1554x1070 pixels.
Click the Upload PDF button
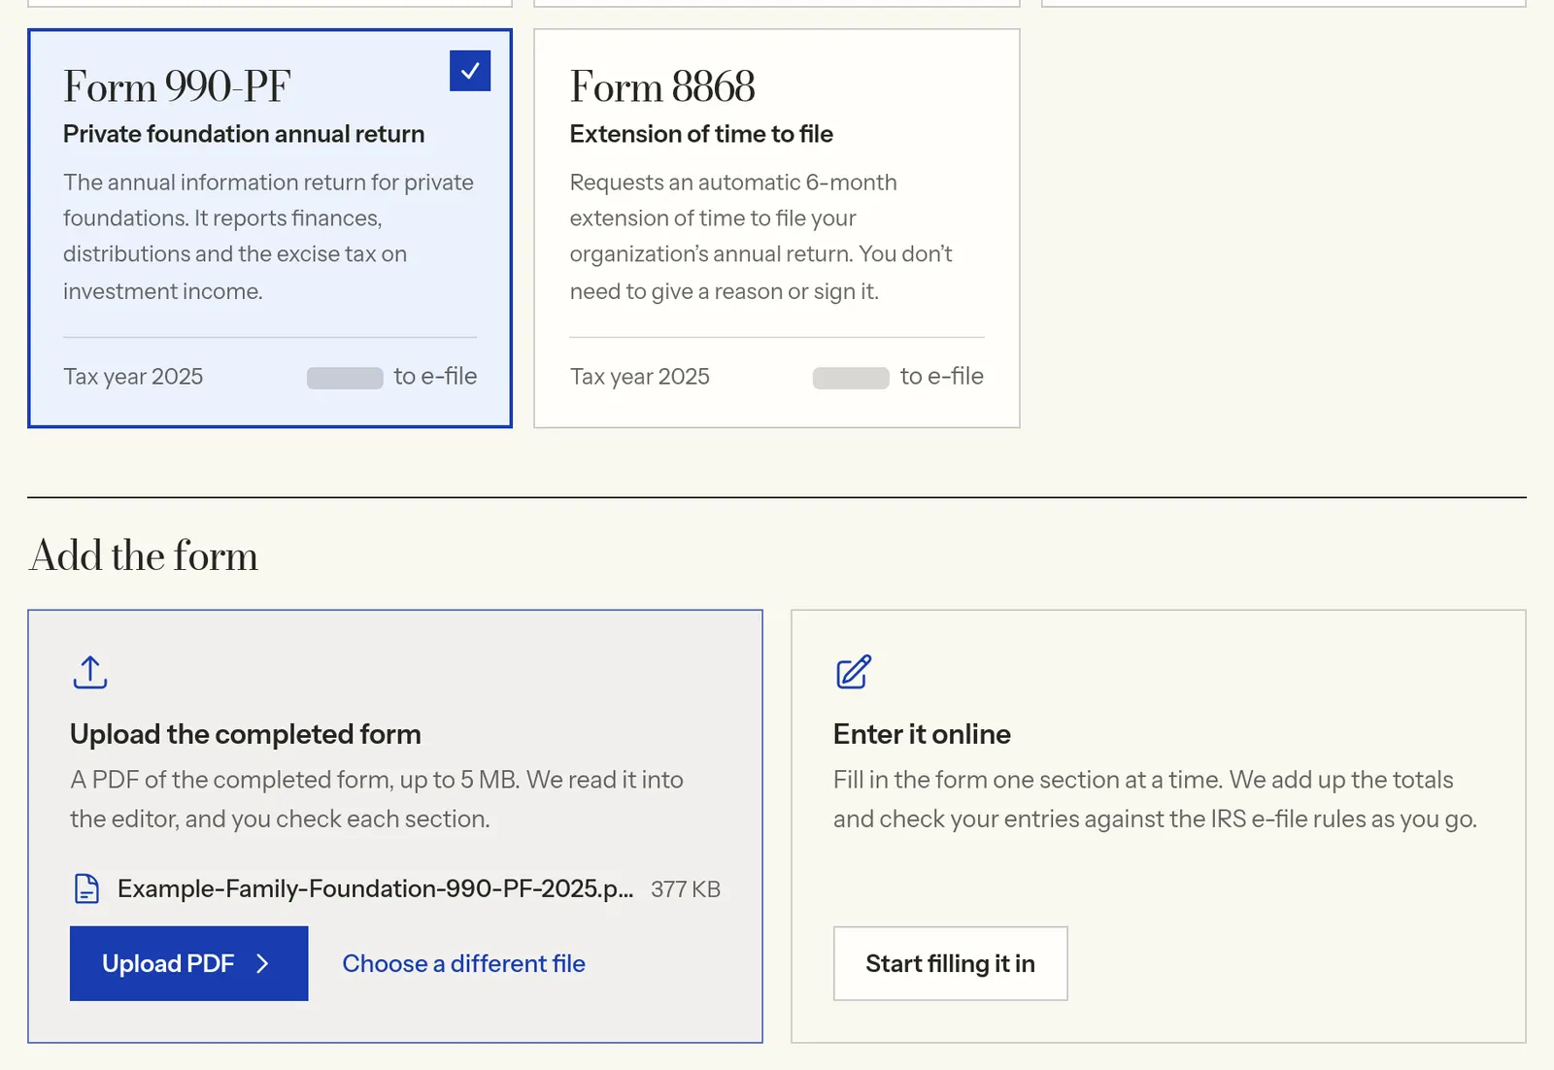(x=189, y=963)
